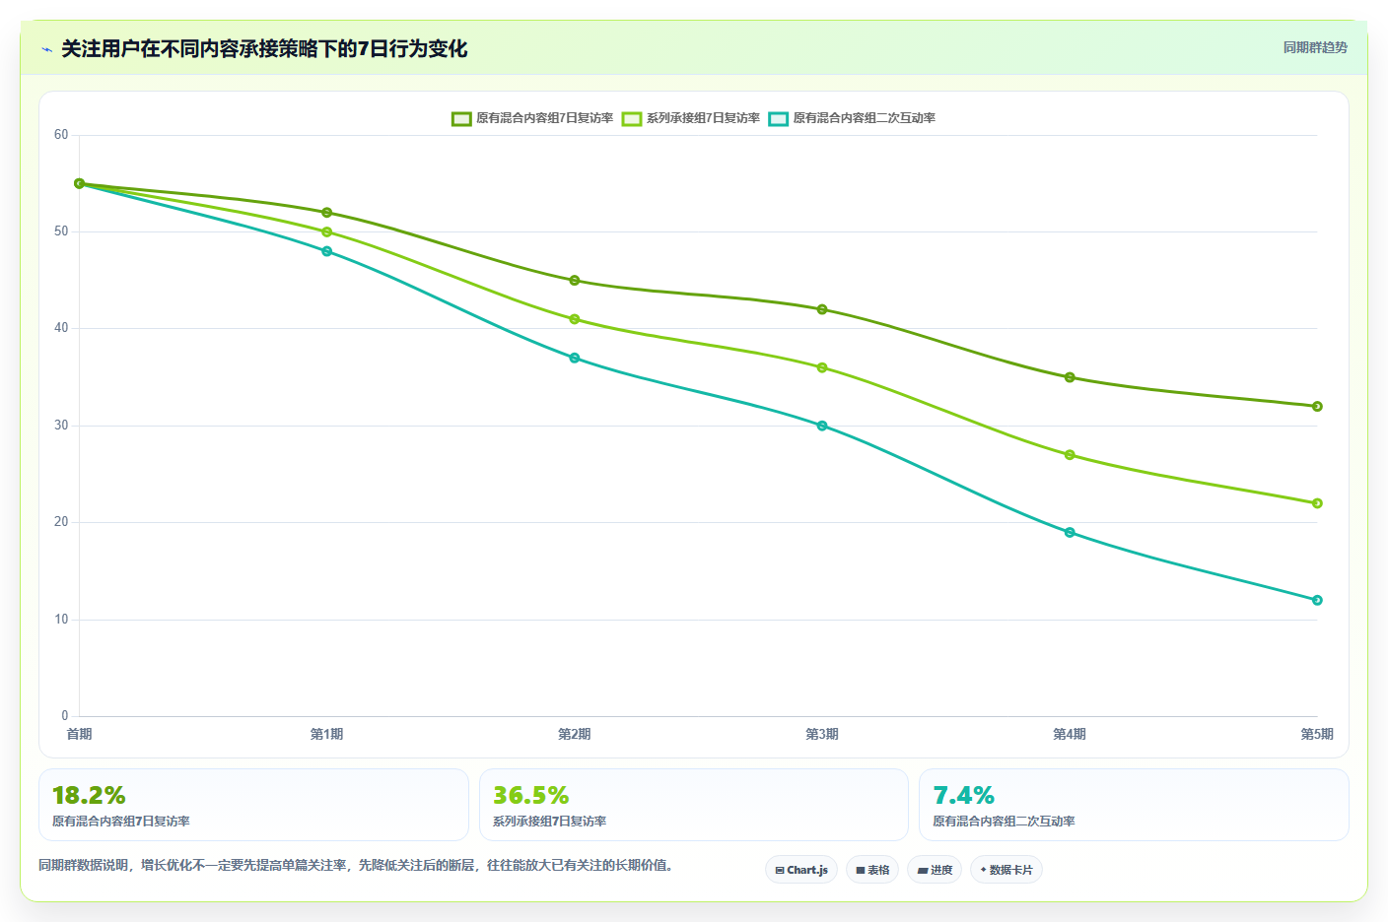Click the lime green line point at 第5期
This screenshot has height=922, width=1388.
coord(1317,503)
